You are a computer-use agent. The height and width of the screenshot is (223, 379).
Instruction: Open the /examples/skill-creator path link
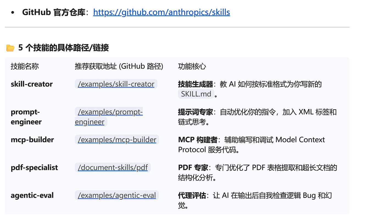pos(116,84)
